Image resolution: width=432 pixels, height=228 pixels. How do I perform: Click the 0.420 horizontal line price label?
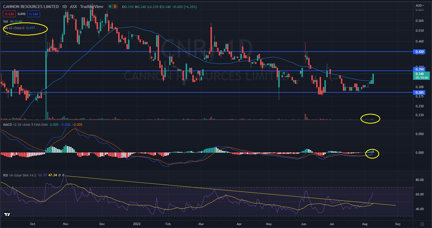[419, 52]
